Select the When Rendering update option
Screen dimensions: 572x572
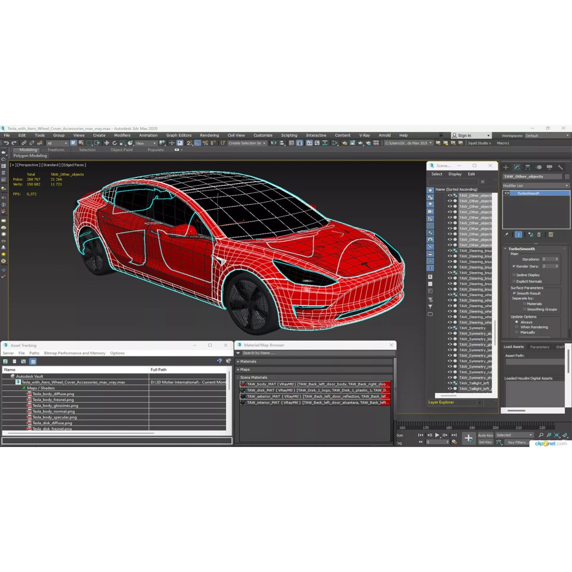coord(516,327)
